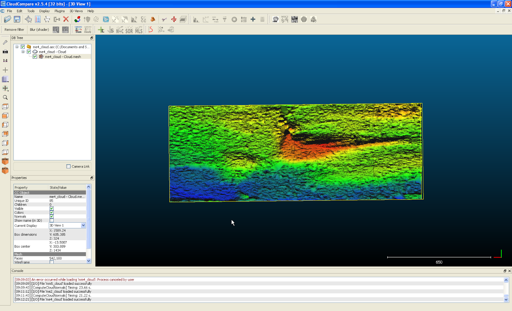Collapse the me4_cloud.asc tree node

[17, 47]
